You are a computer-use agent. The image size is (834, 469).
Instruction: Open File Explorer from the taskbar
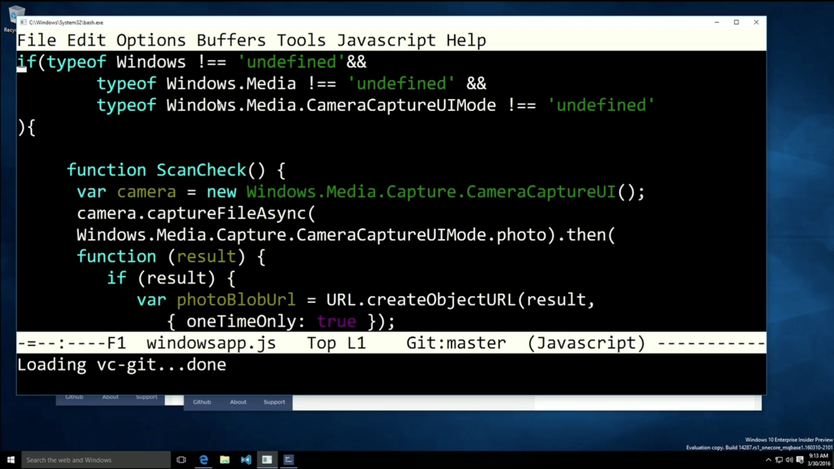[225, 459]
